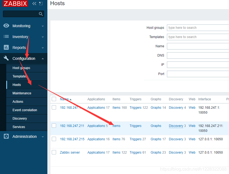229x174 pixels.
Task: Toggle select-all hosts checkbox
Action: pyautogui.click(x=54, y=99)
